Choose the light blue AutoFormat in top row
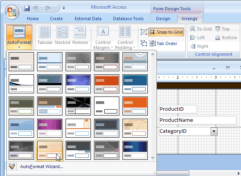This screenshot has width=241, height=176. [x=50, y=62]
